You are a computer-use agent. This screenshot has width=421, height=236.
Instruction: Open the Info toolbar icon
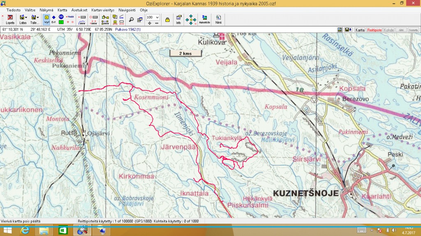coord(178,19)
